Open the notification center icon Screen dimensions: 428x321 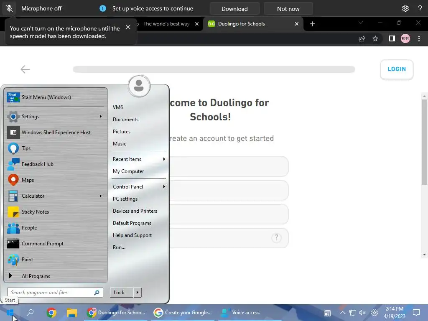tap(416, 313)
